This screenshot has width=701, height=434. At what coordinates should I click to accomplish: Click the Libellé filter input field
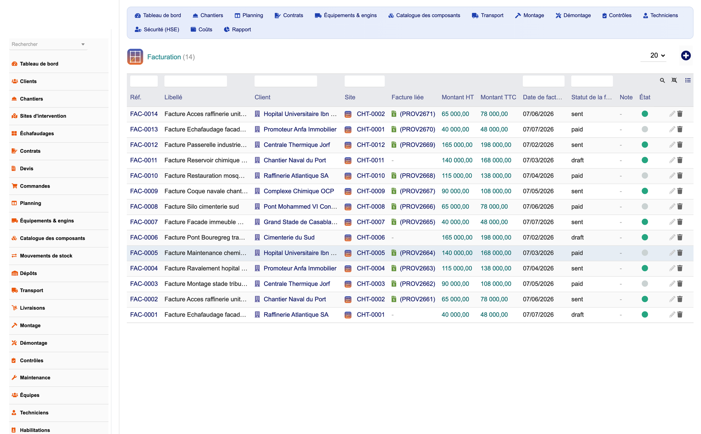pyautogui.click(x=196, y=81)
